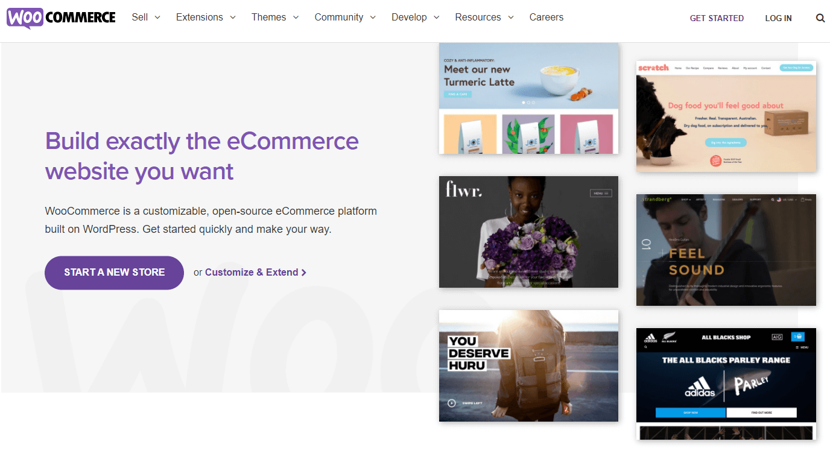Click SHOP NOW on All Blacks screenshot

click(691, 413)
